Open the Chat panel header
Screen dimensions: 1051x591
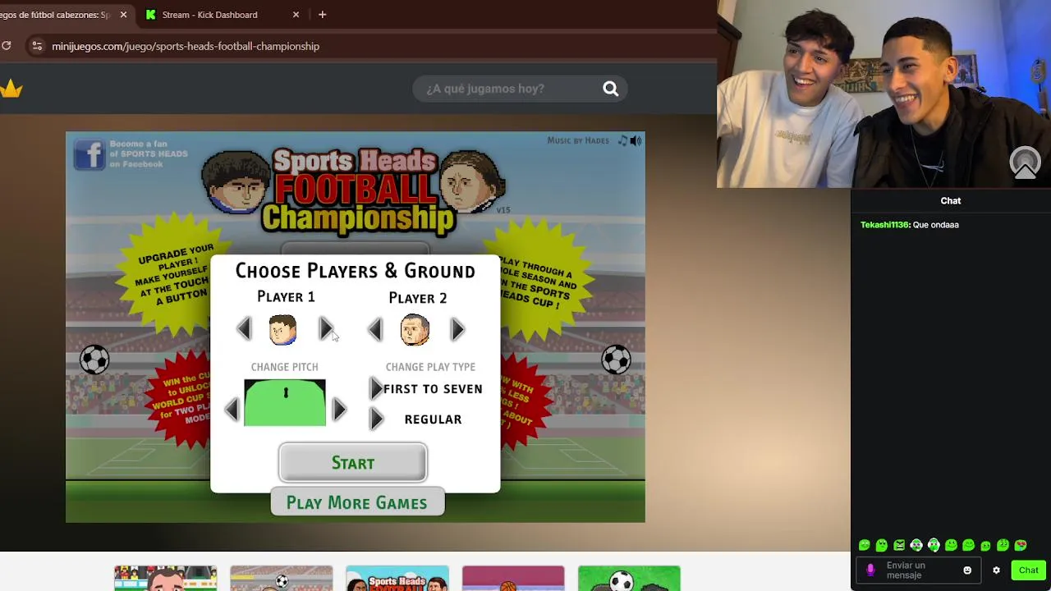tap(951, 201)
